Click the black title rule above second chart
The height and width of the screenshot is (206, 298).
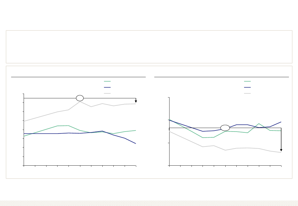pyautogui.click(x=222, y=77)
